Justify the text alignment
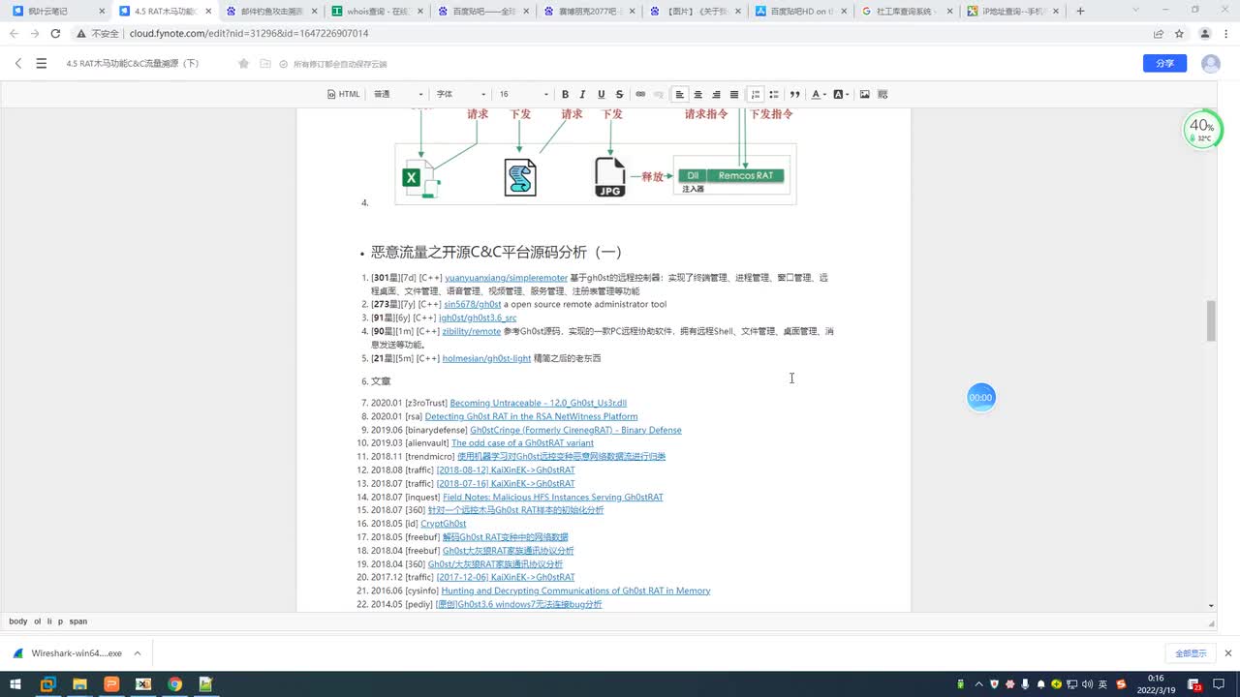The image size is (1240, 697). (x=734, y=94)
